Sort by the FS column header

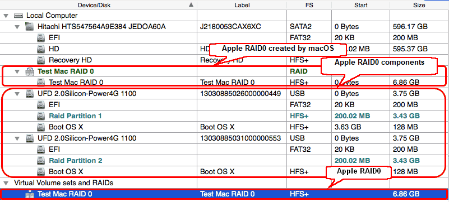coord(309,5)
